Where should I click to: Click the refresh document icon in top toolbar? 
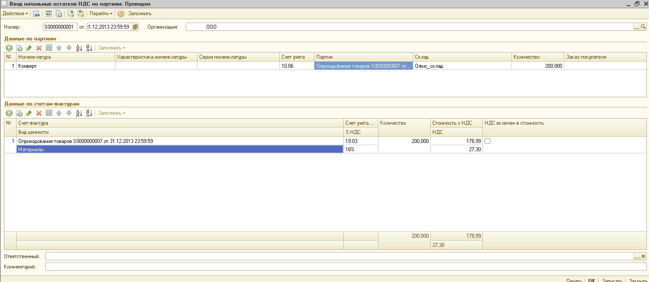(x=48, y=13)
